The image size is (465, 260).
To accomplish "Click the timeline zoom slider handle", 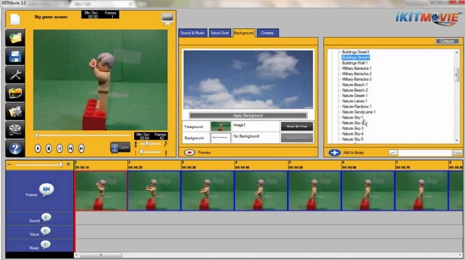I will [61, 164].
